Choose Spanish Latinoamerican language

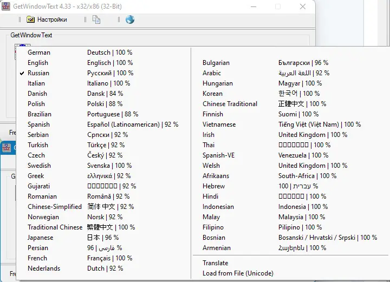(104, 124)
